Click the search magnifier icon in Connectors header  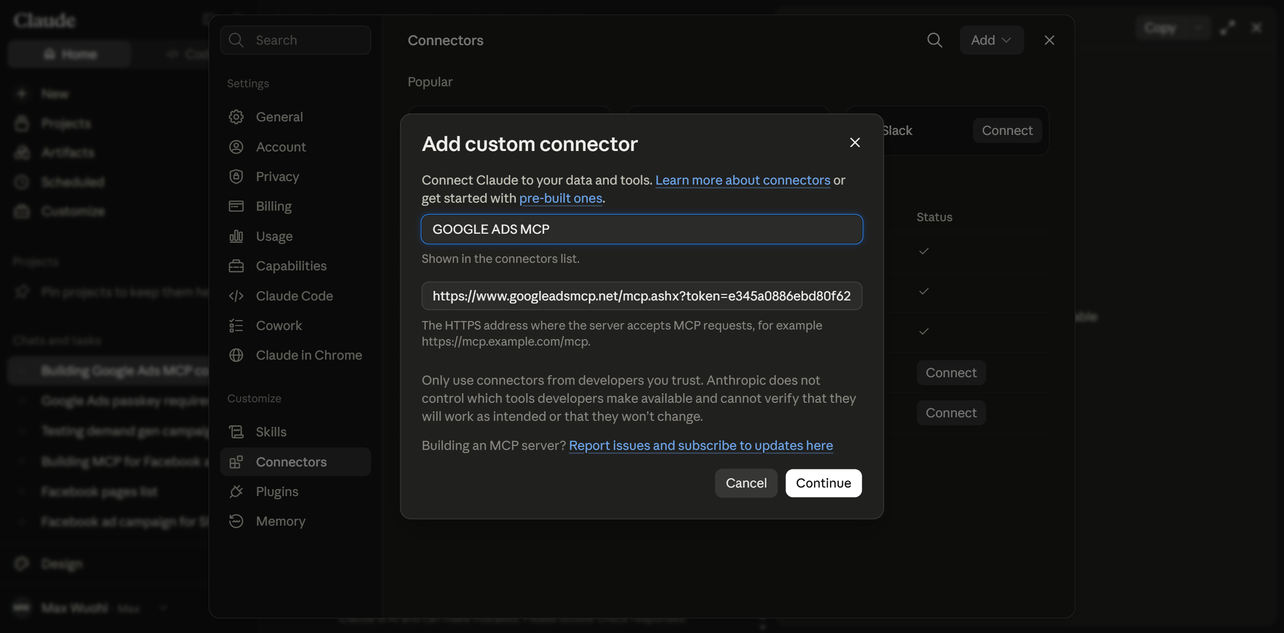pos(934,40)
